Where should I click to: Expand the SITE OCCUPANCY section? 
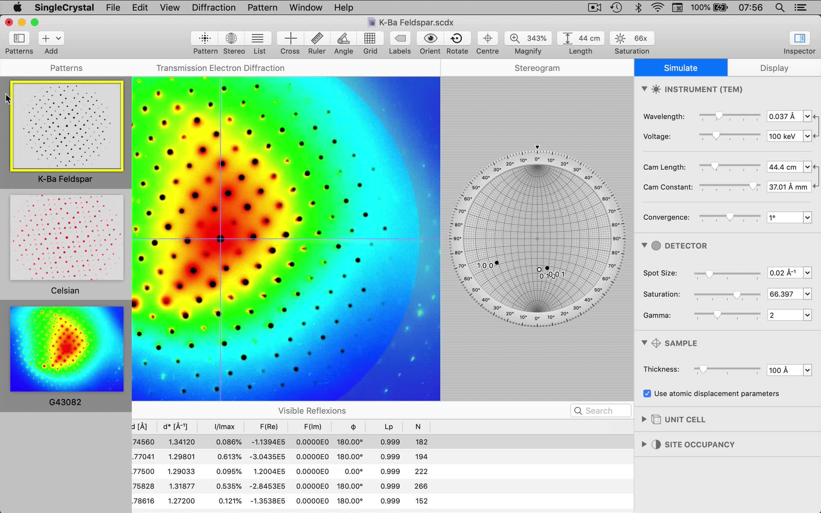(x=645, y=444)
